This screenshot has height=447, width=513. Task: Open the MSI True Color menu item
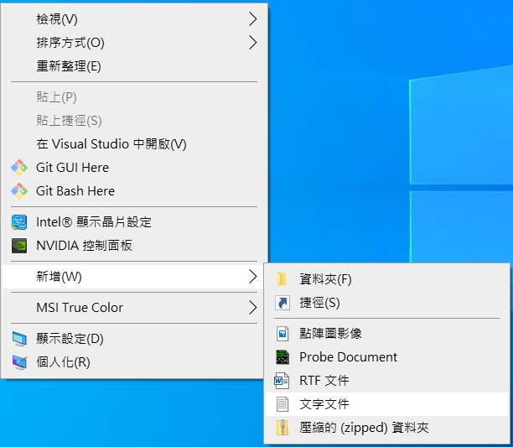(x=134, y=308)
